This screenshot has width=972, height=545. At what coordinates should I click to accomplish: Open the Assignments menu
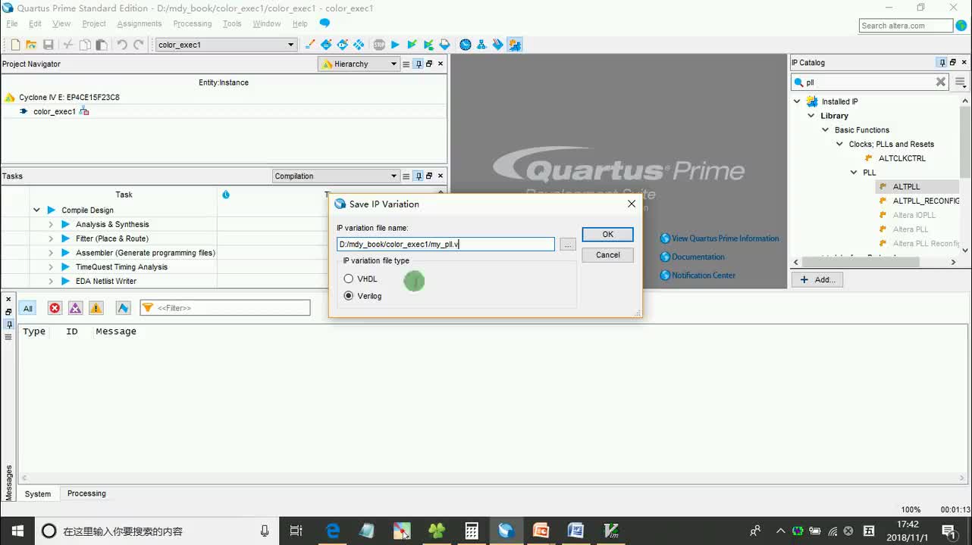[x=139, y=23]
